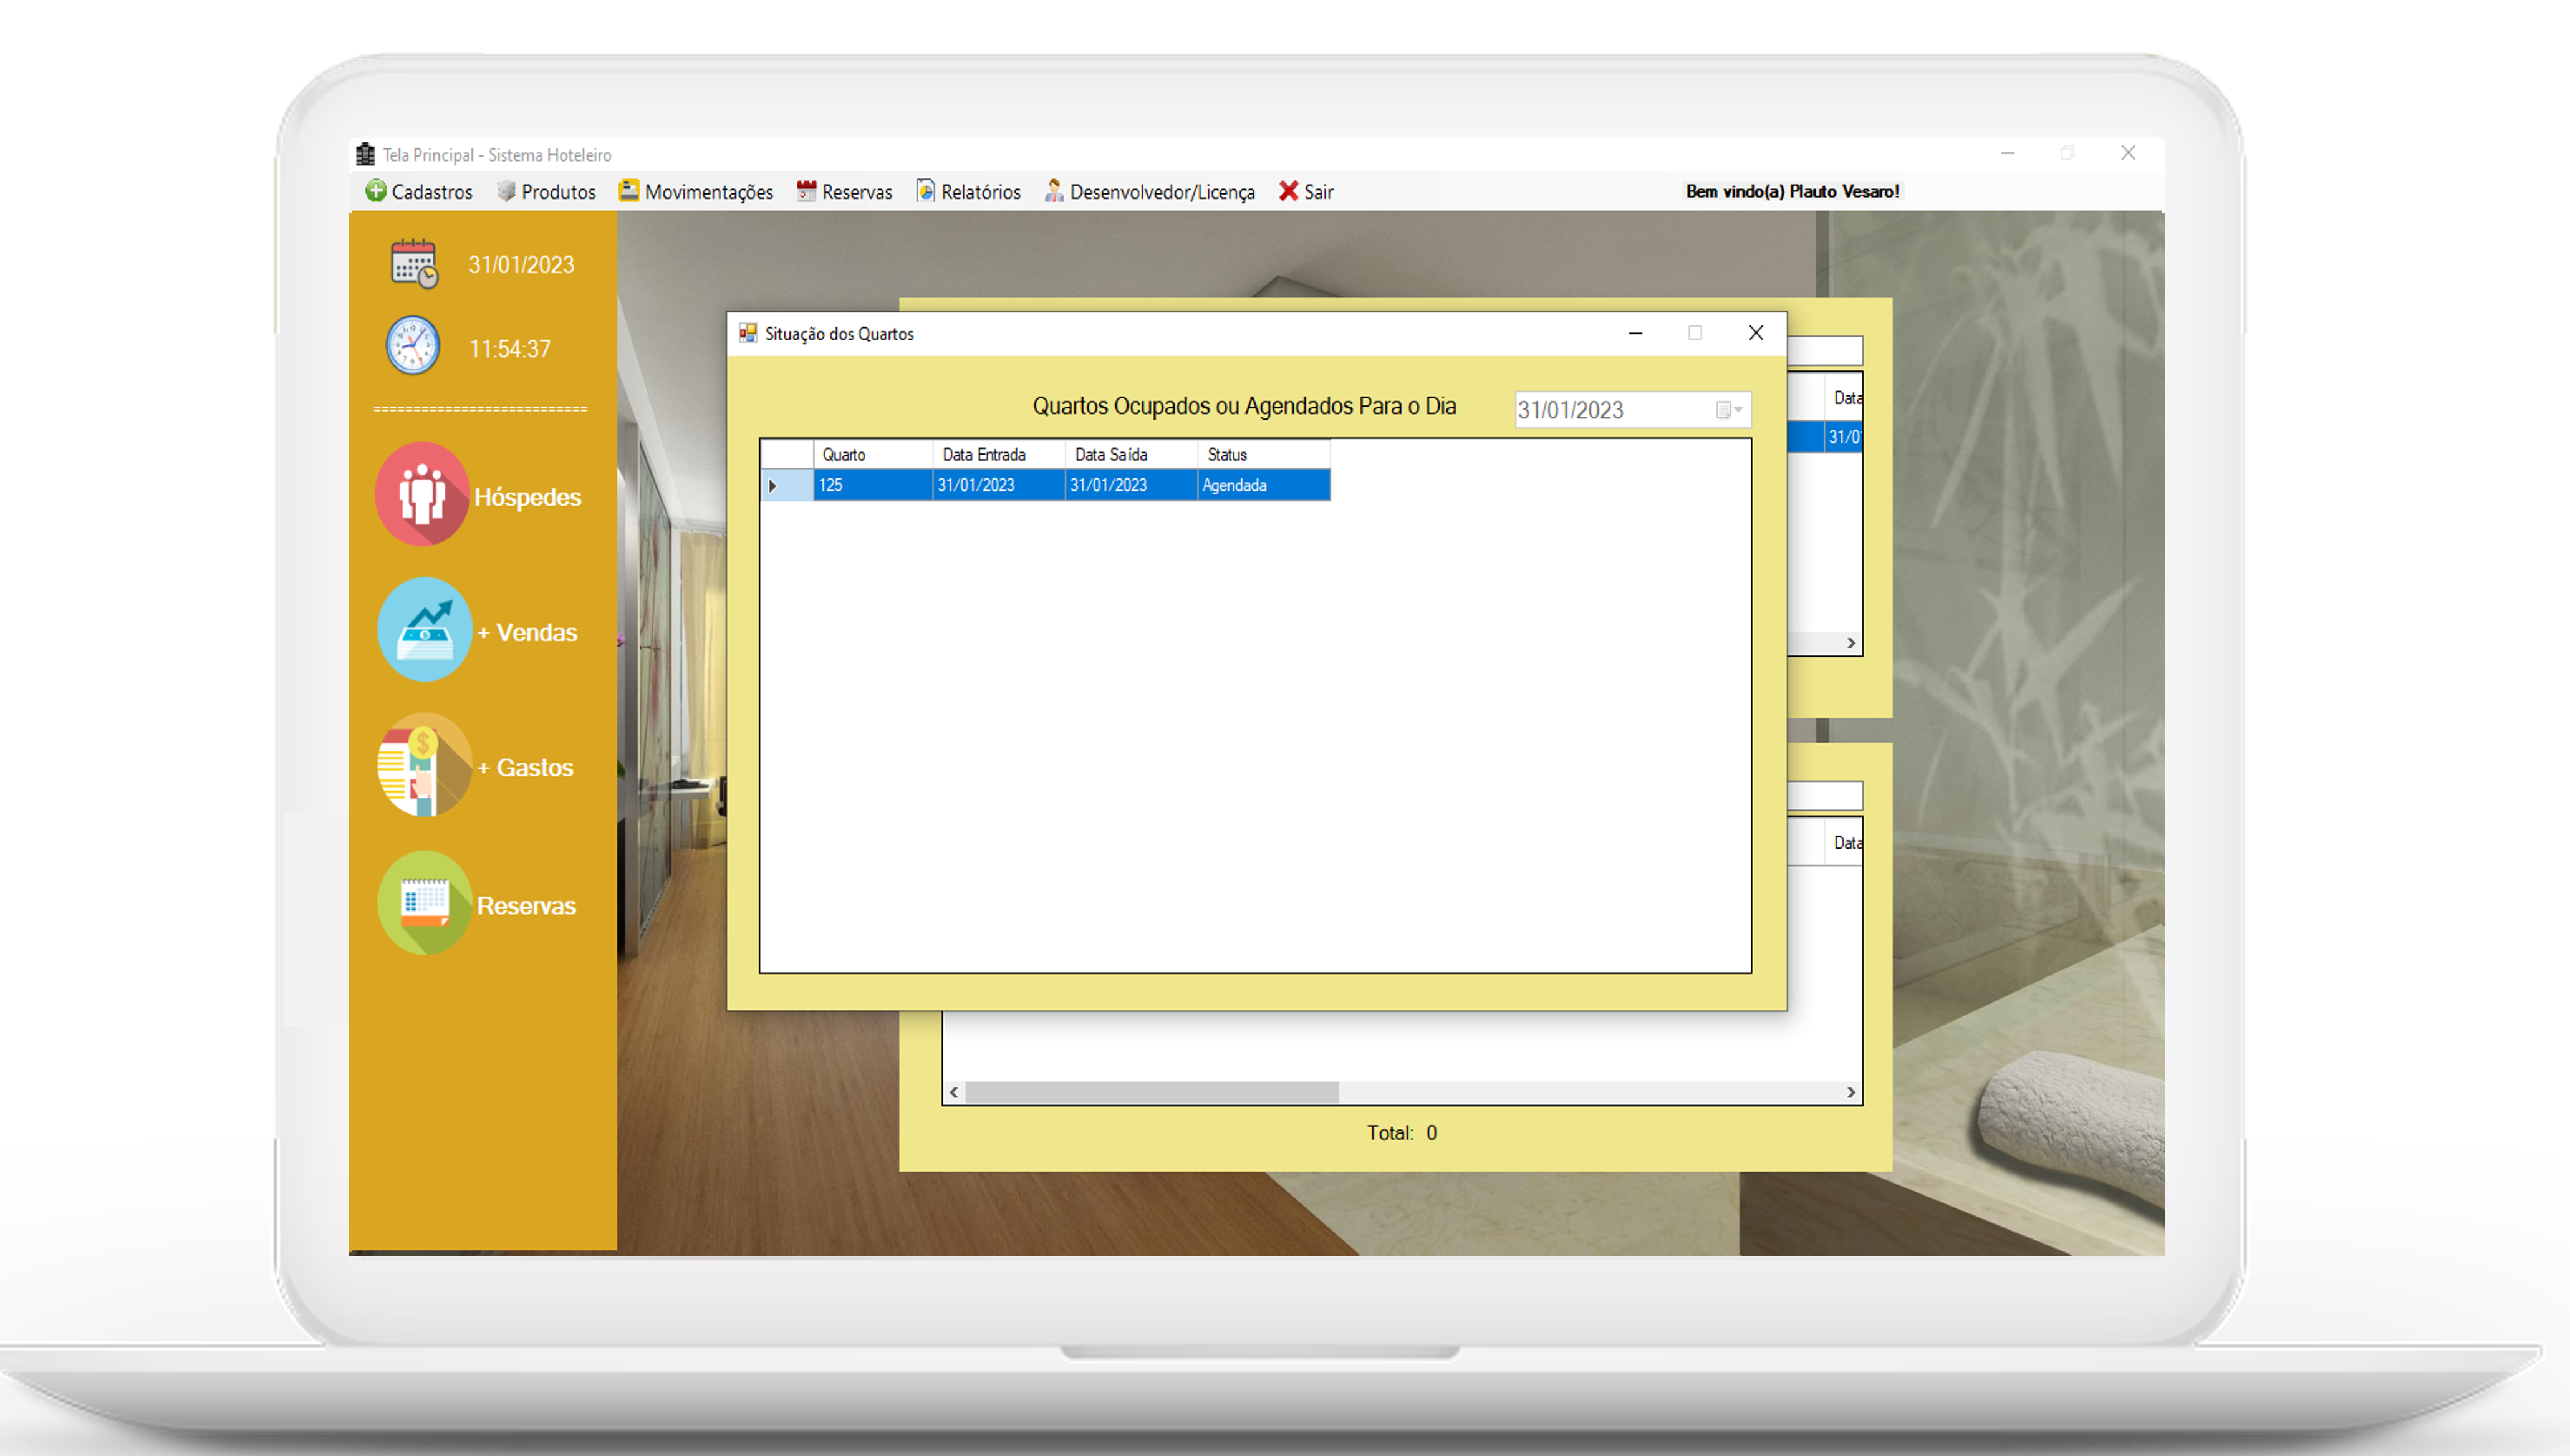The height and width of the screenshot is (1456, 2570).
Task: Click the gray box Produtos icon
Action: (506, 191)
